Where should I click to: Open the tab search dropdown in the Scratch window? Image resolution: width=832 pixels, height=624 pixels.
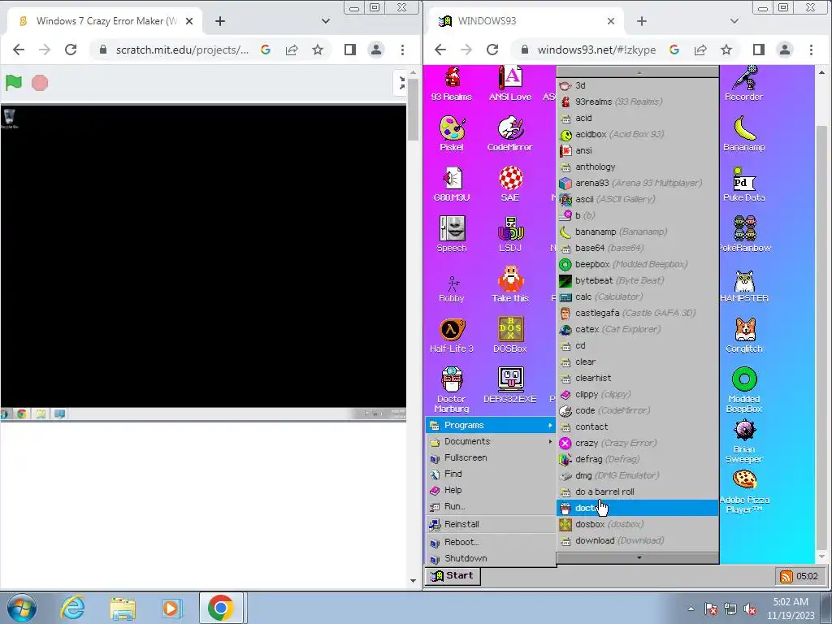pos(326,21)
